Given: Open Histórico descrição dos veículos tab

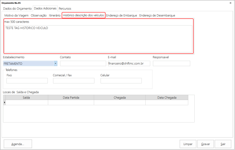Looking at the screenshot, I should click(x=83, y=15).
